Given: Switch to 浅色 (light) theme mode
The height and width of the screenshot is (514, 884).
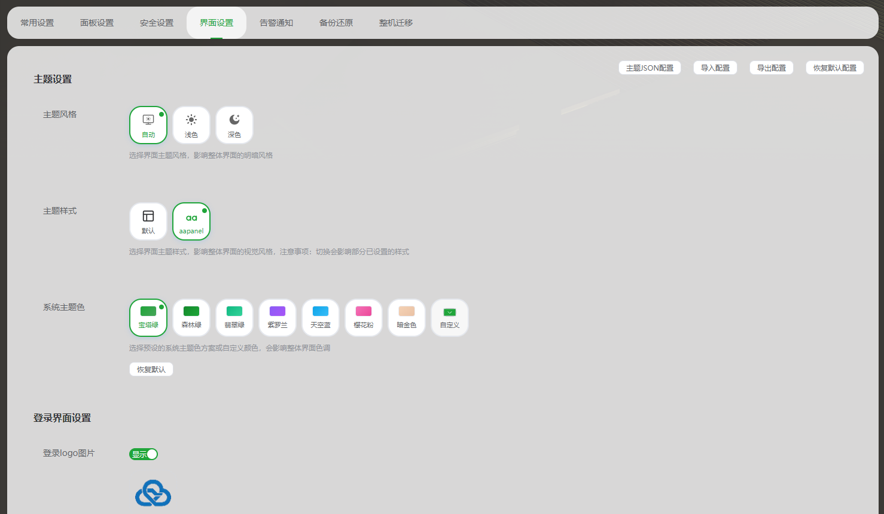Looking at the screenshot, I should click(191, 124).
